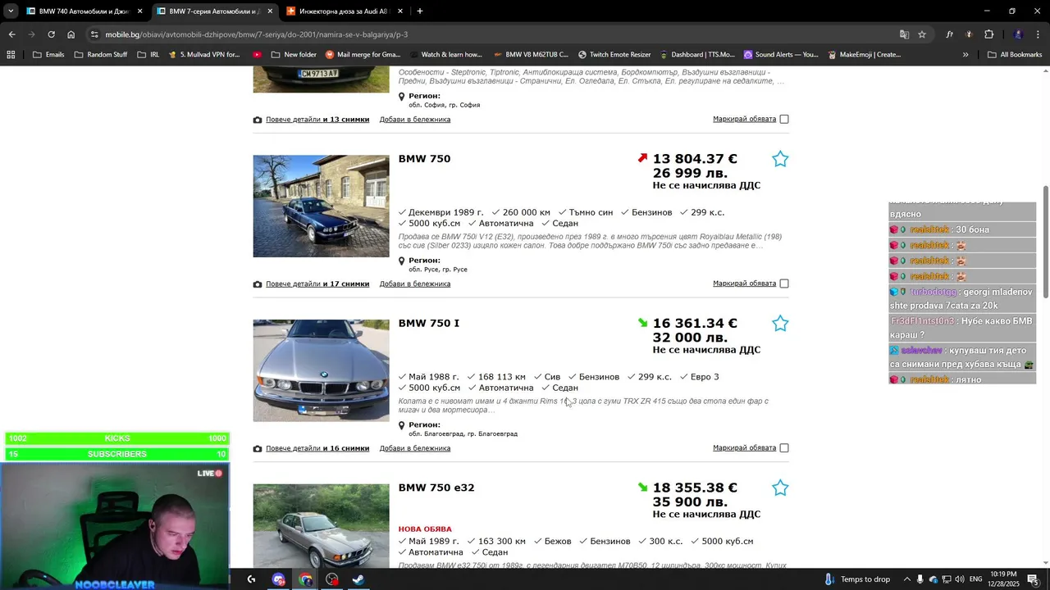Tick 'Маркирай обявата' for the Sofia listing
Image resolution: width=1050 pixels, height=590 pixels.
click(784, 119)
